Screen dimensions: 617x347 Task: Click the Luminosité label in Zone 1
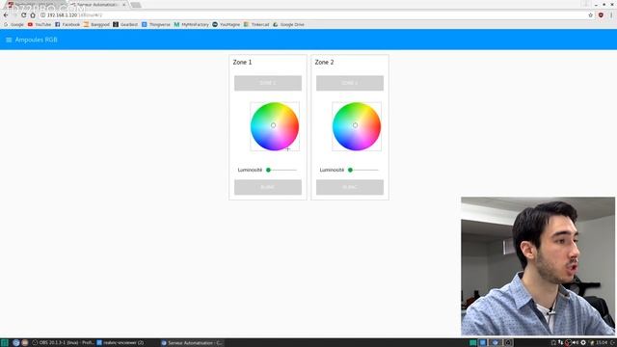pyautogui.click(x=250, y=170)
